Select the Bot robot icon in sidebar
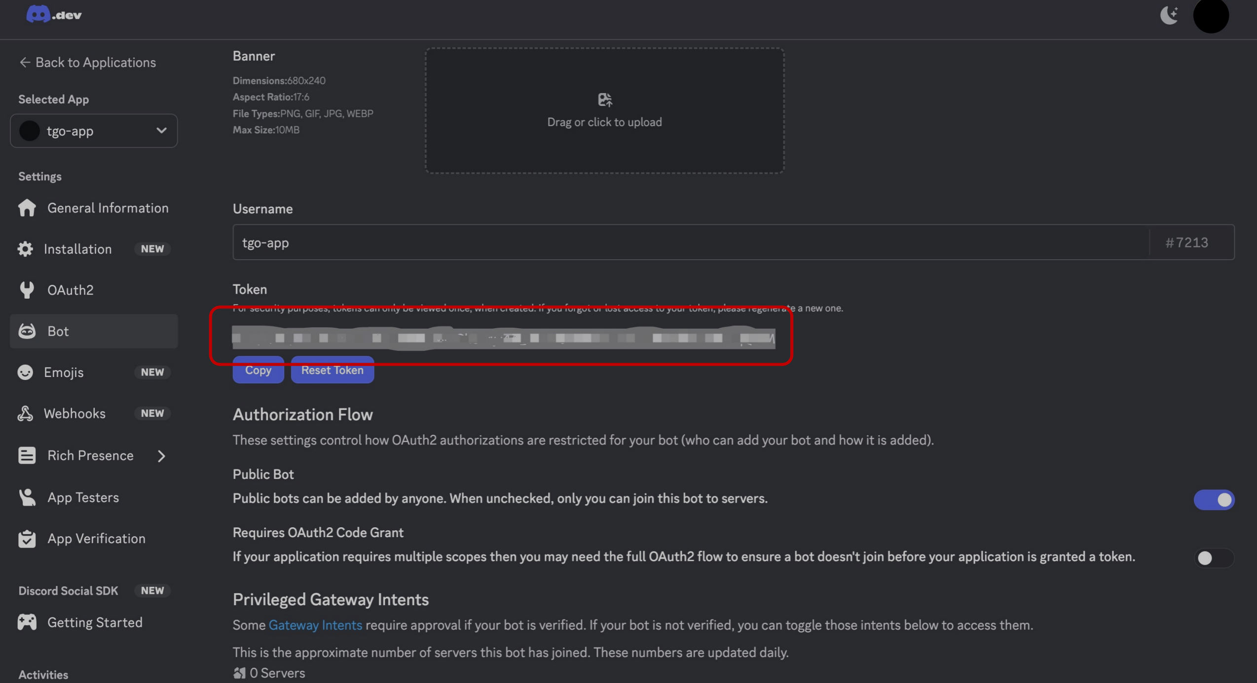1257x683 pixels. [x=27, y=331]
